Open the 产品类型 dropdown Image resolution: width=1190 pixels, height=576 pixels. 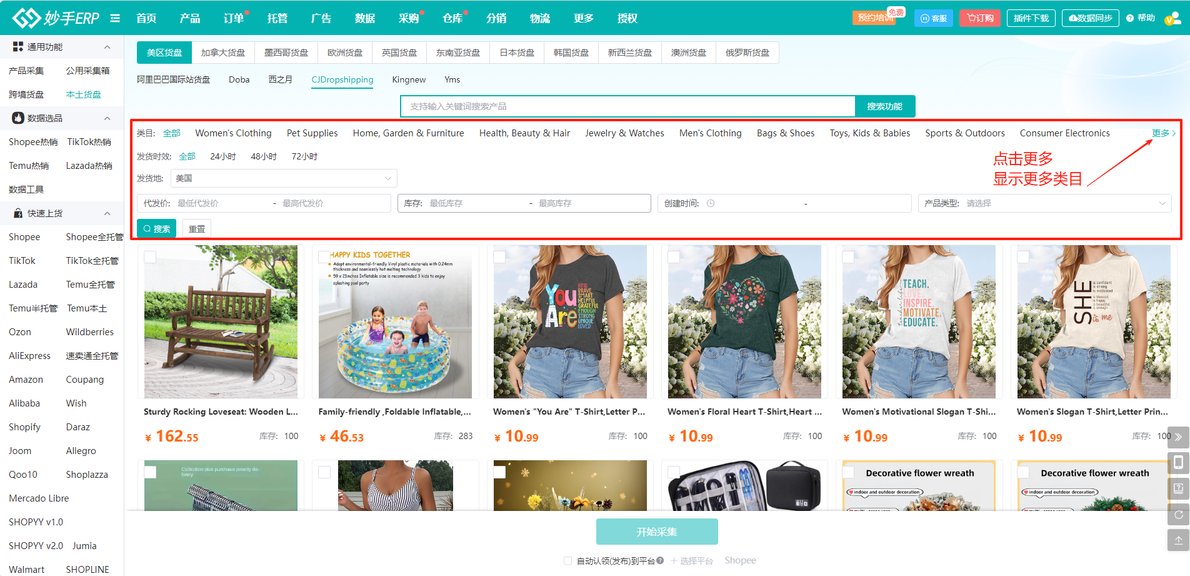[1044, 203]
